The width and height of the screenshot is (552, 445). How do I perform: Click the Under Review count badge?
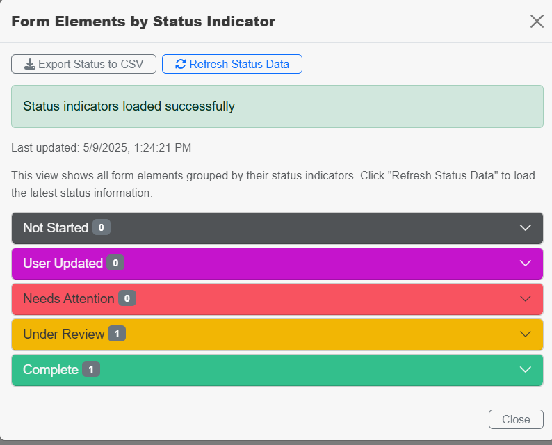click(117, 334)
